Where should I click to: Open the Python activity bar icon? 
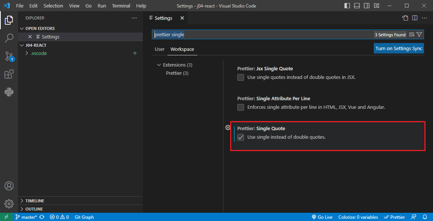click(x=9, y=92)
